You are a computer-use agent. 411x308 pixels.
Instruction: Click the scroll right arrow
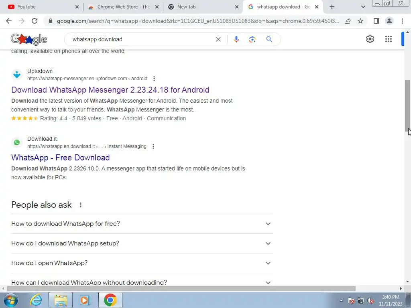click(x=401, y=289)
